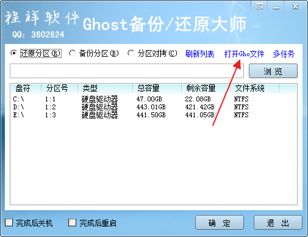The width and height of the screenshot is (308, 237).
Task: Click partition number 1:1
Action: click(50, 99)
